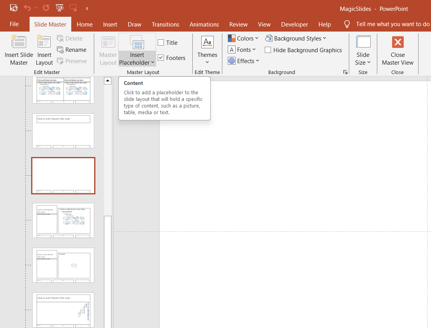Uncheck the Footers checkbox
Screen dimensions: 431x328
(x=161, y=58)
